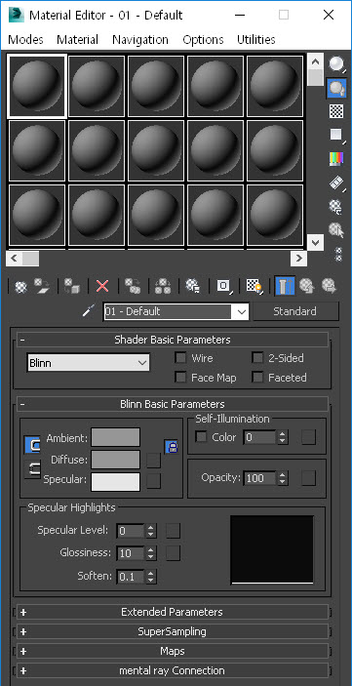Image resolution: width=352 pixels, height=686 pixels.
Task: Click the red X Reset Map/Material icon
Action: pyautogui.click(x=102, y=286)
